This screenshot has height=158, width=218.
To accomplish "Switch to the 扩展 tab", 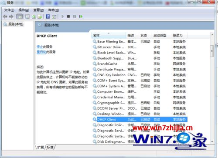I will tap(41, 147).
